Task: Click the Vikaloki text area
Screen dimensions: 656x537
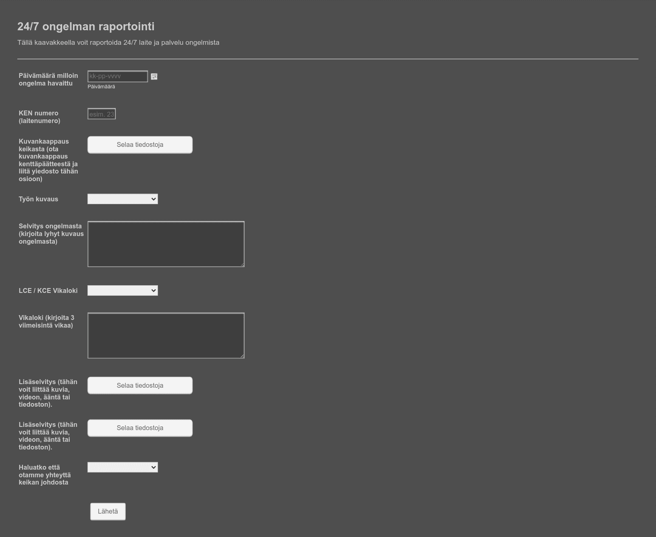Action: tap(166, 335)
